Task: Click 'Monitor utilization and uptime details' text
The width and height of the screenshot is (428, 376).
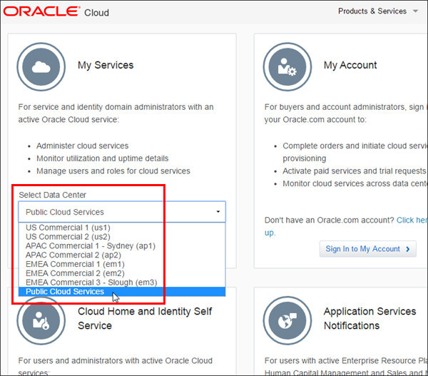Action: click(102, 158)
